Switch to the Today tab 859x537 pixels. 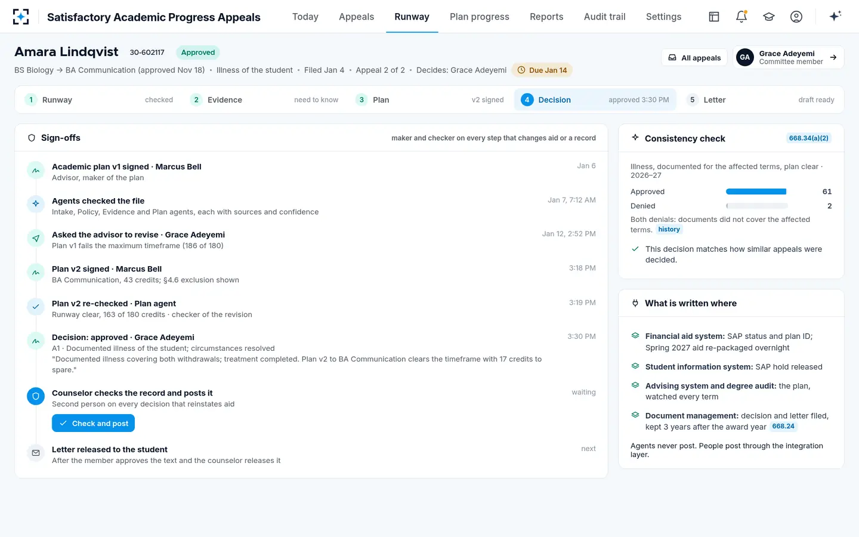pyautogui.click(x=305, y=17)
